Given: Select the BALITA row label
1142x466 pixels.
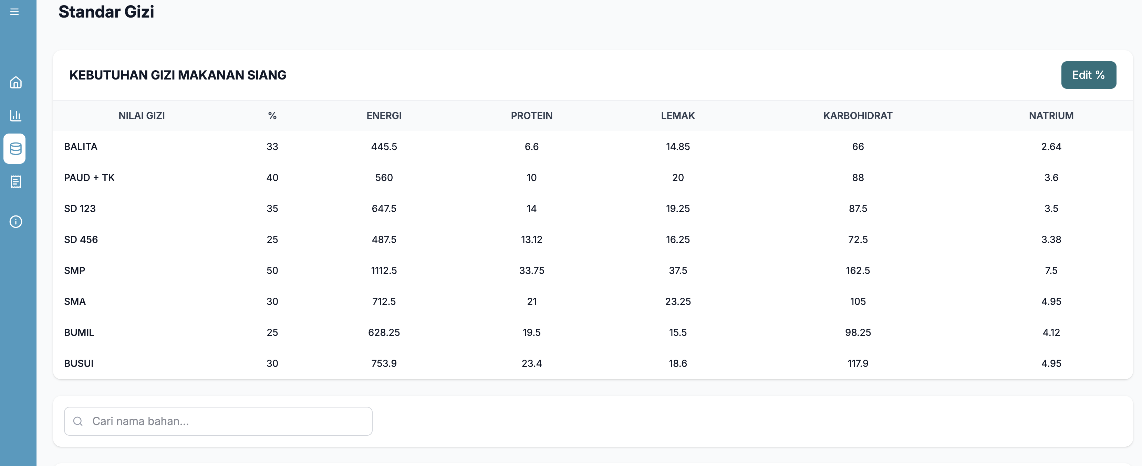Looking at the screenshot, I should pyautogui.click(x=81, y=147).
